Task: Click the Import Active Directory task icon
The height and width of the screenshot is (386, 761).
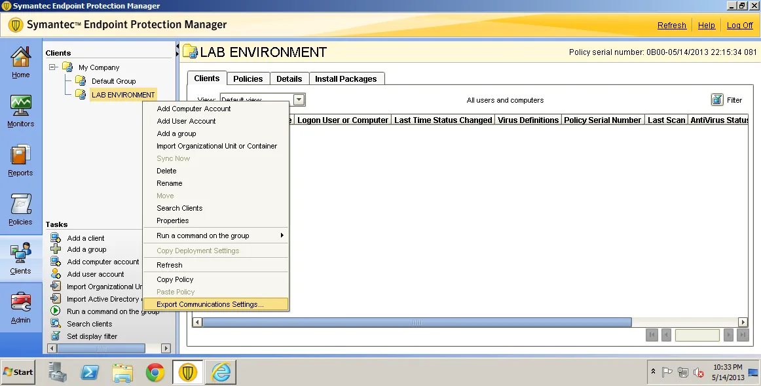Action: click(56, 299)
